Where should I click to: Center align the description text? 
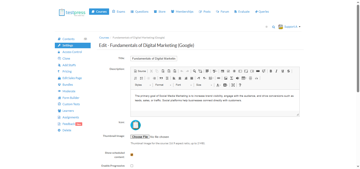pos(180,78)
